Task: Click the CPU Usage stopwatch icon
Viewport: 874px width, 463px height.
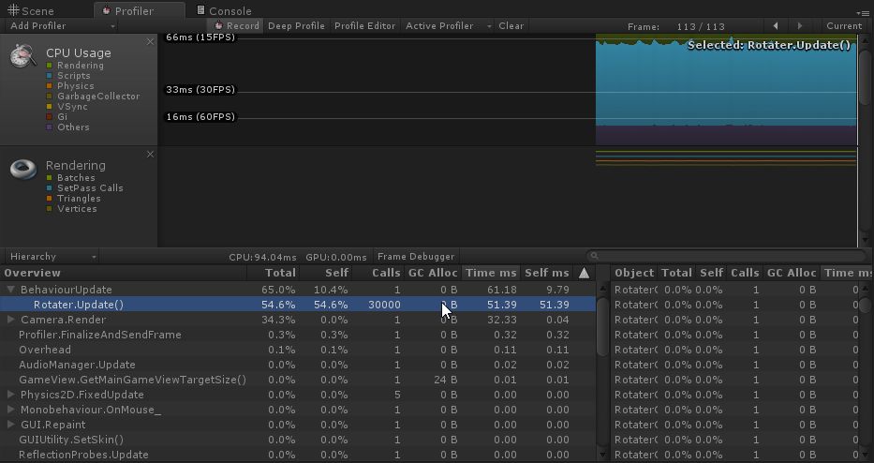Action: 22,56
